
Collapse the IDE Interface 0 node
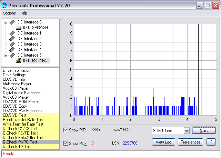6,22
